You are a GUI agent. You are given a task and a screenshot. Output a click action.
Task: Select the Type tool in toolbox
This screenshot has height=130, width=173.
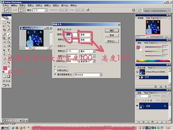pyautogui.click(x=9, y=50)
